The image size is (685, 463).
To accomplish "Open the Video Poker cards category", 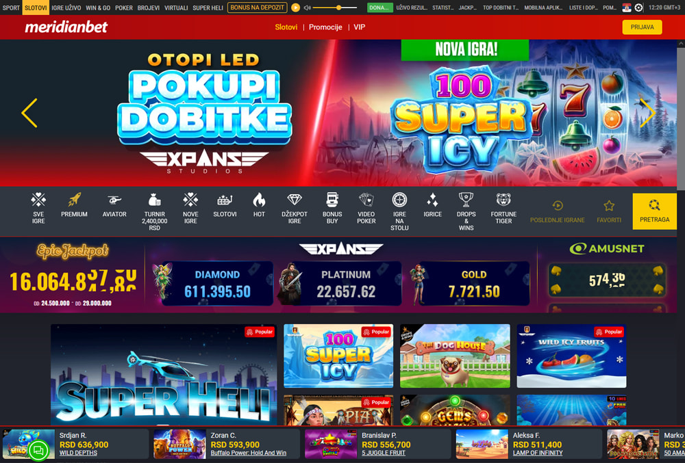I will (366, 209).
